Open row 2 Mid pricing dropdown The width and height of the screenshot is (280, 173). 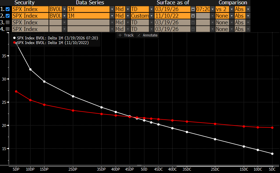(x=128, y=16)
